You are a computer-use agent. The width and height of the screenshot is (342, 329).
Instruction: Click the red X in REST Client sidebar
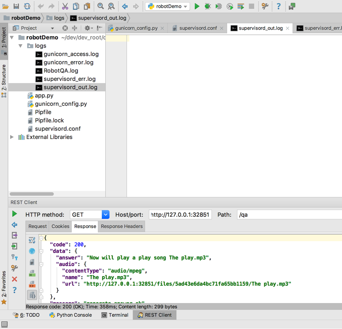[x=14, y=279]
